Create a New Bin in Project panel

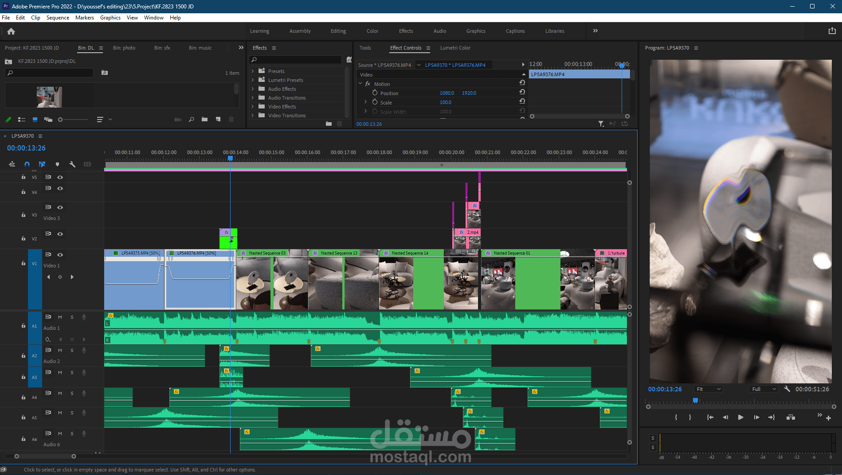coord(204,120)
